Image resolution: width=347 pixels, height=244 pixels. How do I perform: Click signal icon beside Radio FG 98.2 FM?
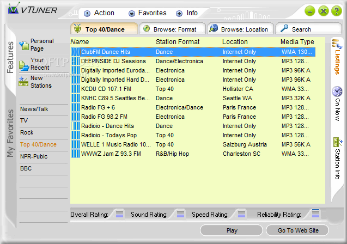coord(76,117)
